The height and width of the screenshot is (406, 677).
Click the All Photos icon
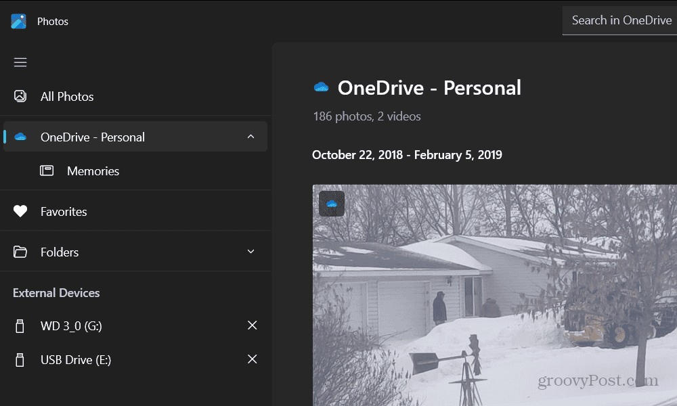(x=20, y=96)
